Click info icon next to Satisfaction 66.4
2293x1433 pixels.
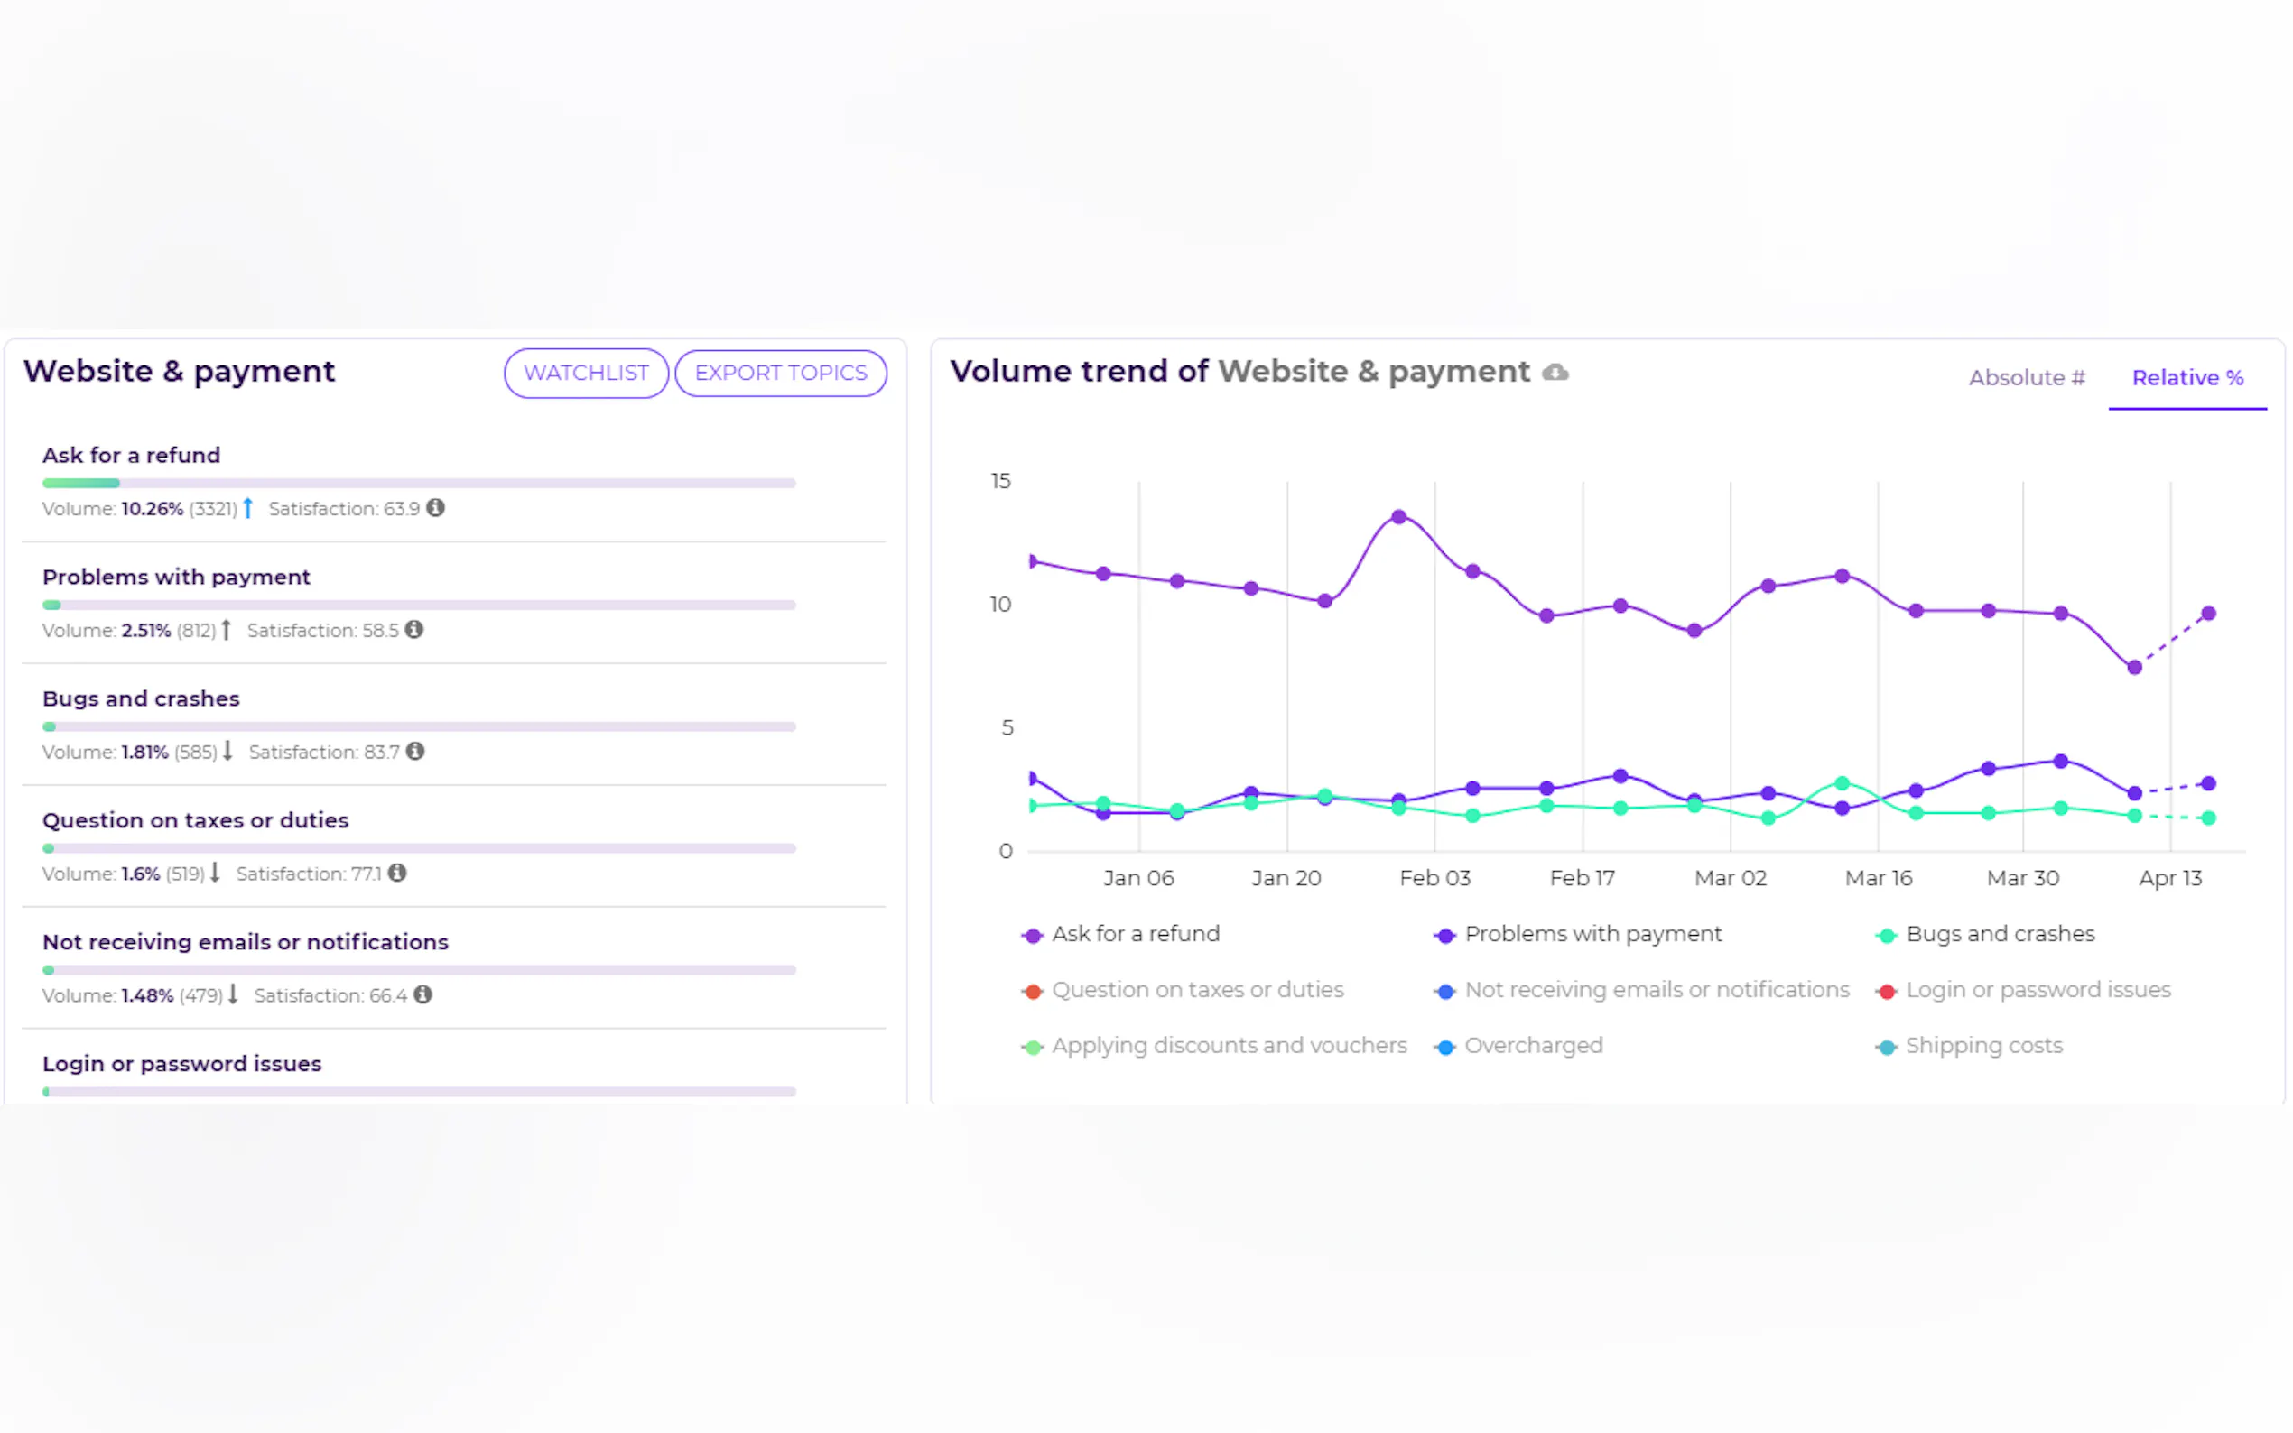coord(422,994)
